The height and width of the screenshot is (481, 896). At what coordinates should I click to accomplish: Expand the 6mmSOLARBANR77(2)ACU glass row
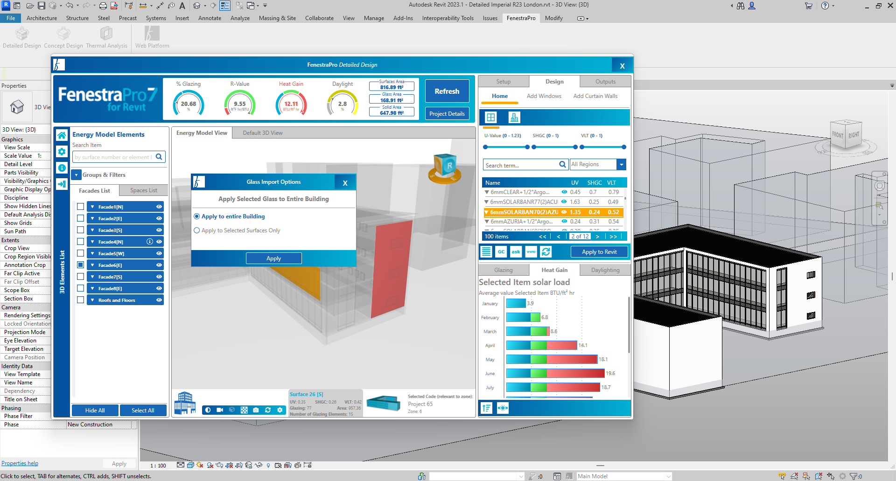pos(487,202)
